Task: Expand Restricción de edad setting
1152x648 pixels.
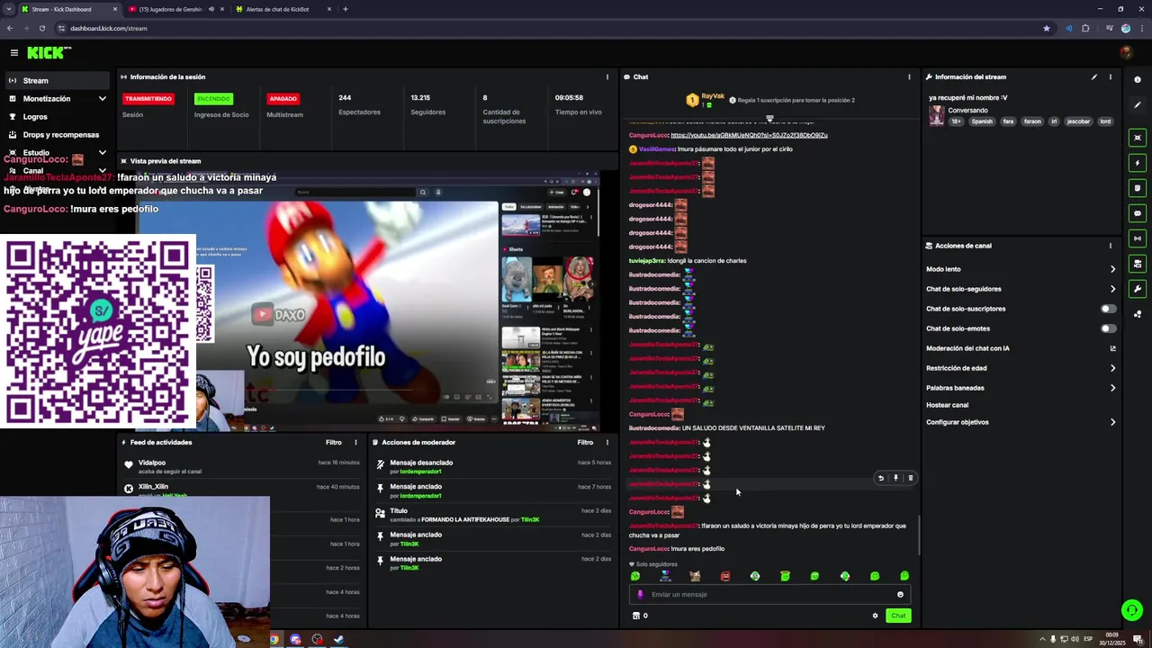Action: click(x=1021, y=368)
